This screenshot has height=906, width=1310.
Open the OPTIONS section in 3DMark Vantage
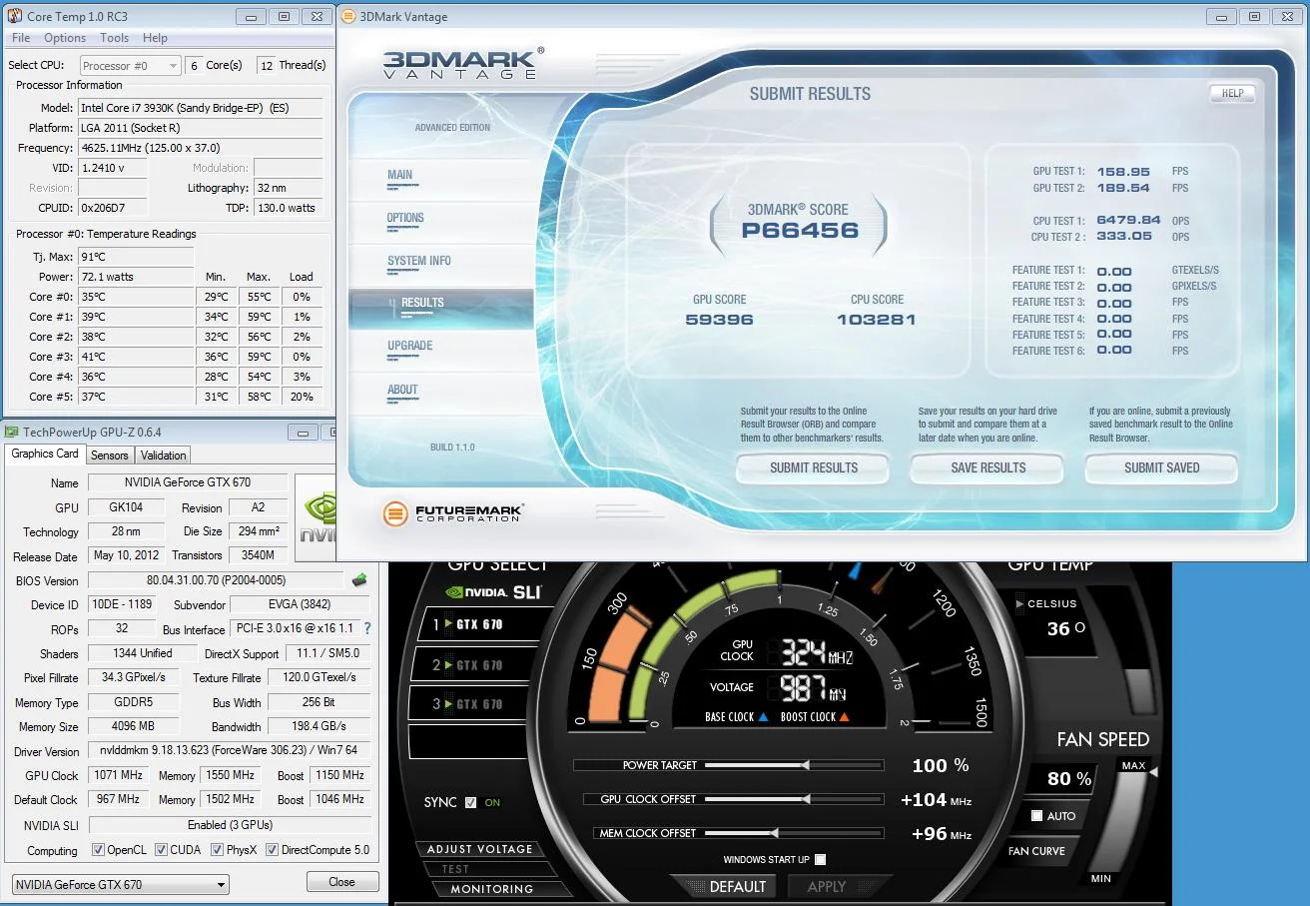[x=405, y=218]
